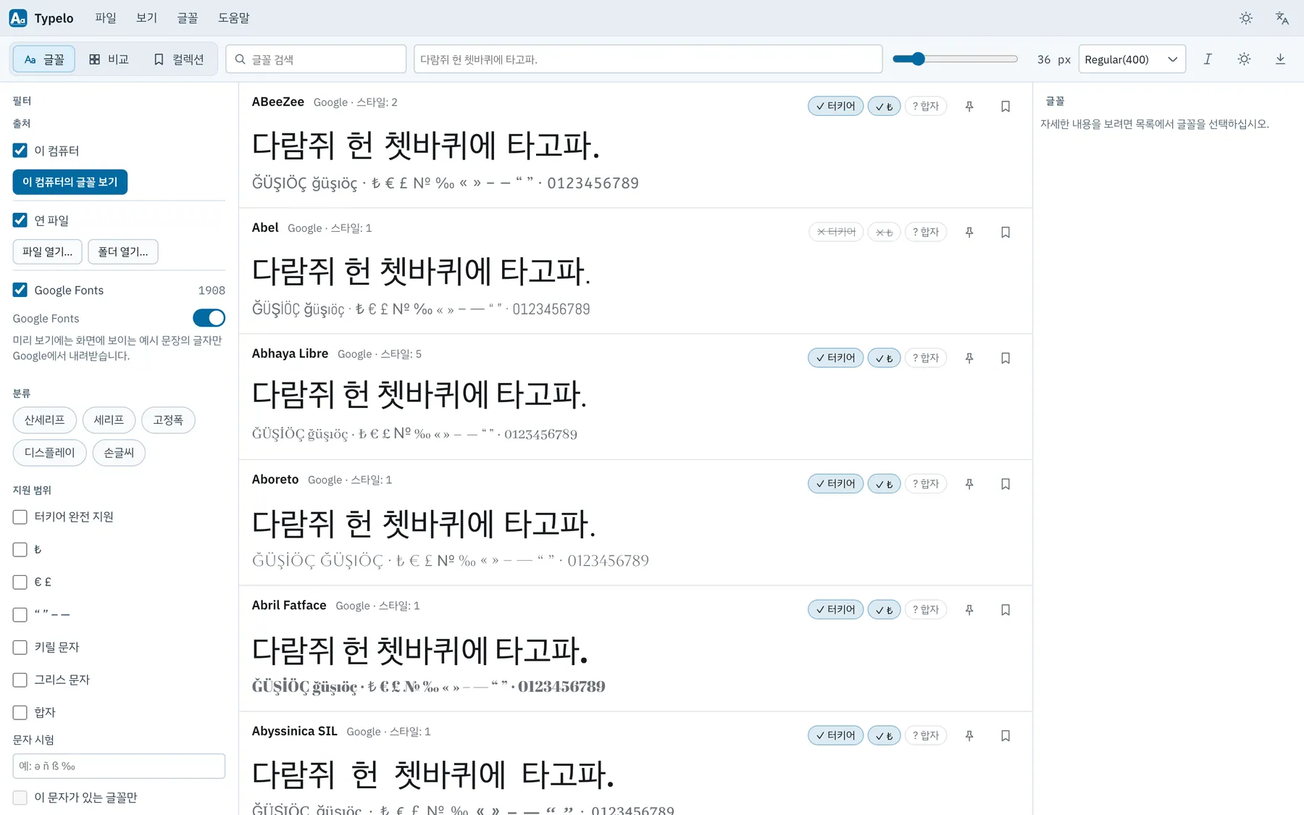
Task: Pin the Aboreto font
Action: point(969,484)
